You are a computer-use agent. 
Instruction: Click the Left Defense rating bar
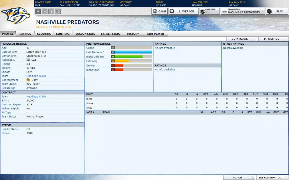point(131,52)
